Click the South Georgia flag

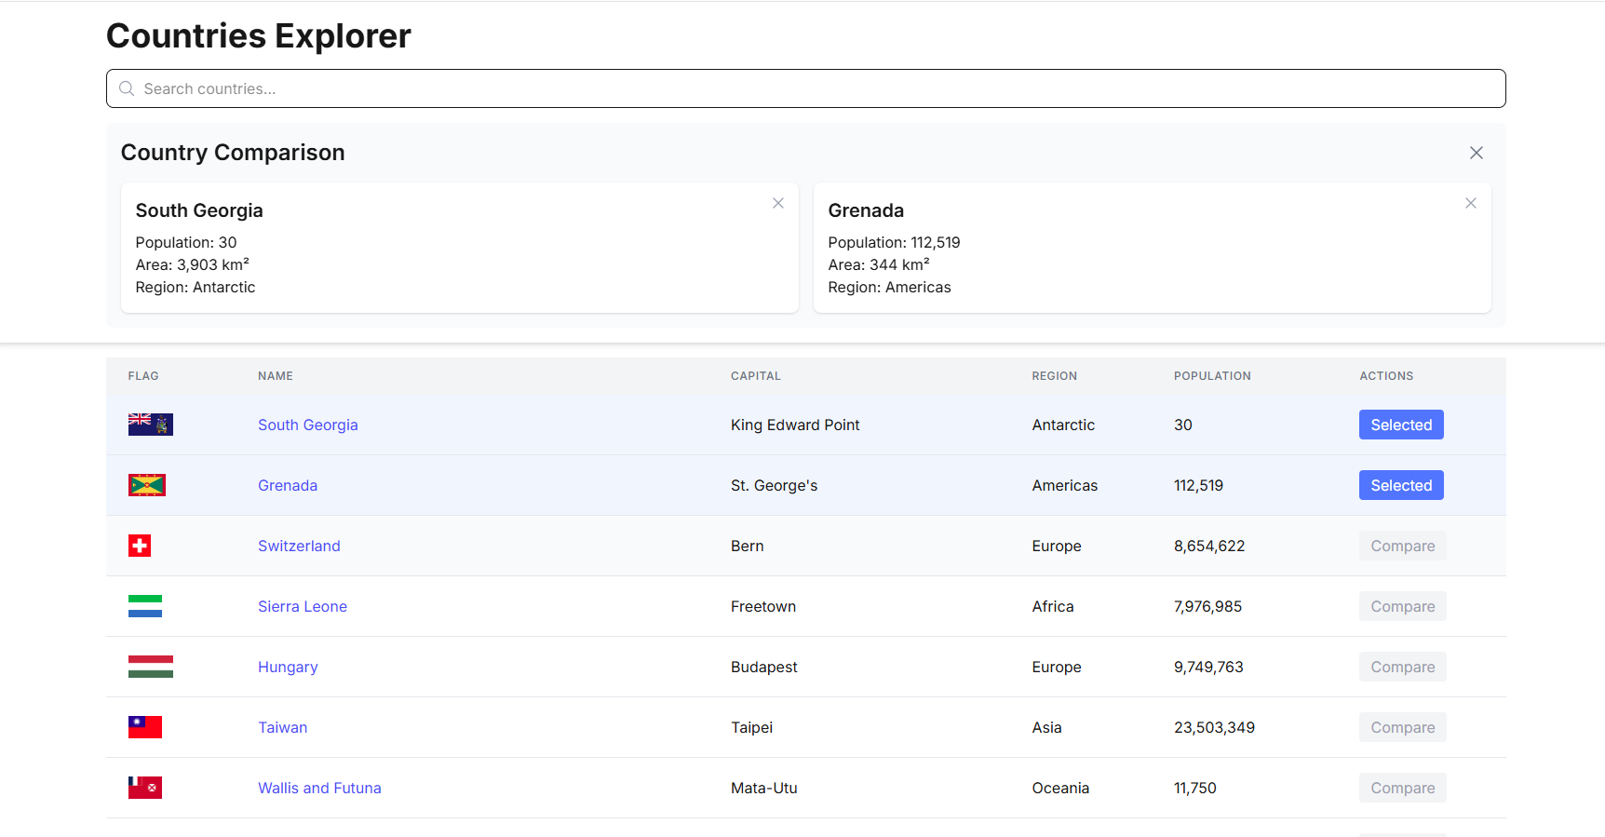[x=151, y=425]
